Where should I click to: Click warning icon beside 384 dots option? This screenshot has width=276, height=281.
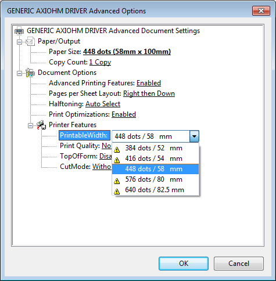point(117,149)
